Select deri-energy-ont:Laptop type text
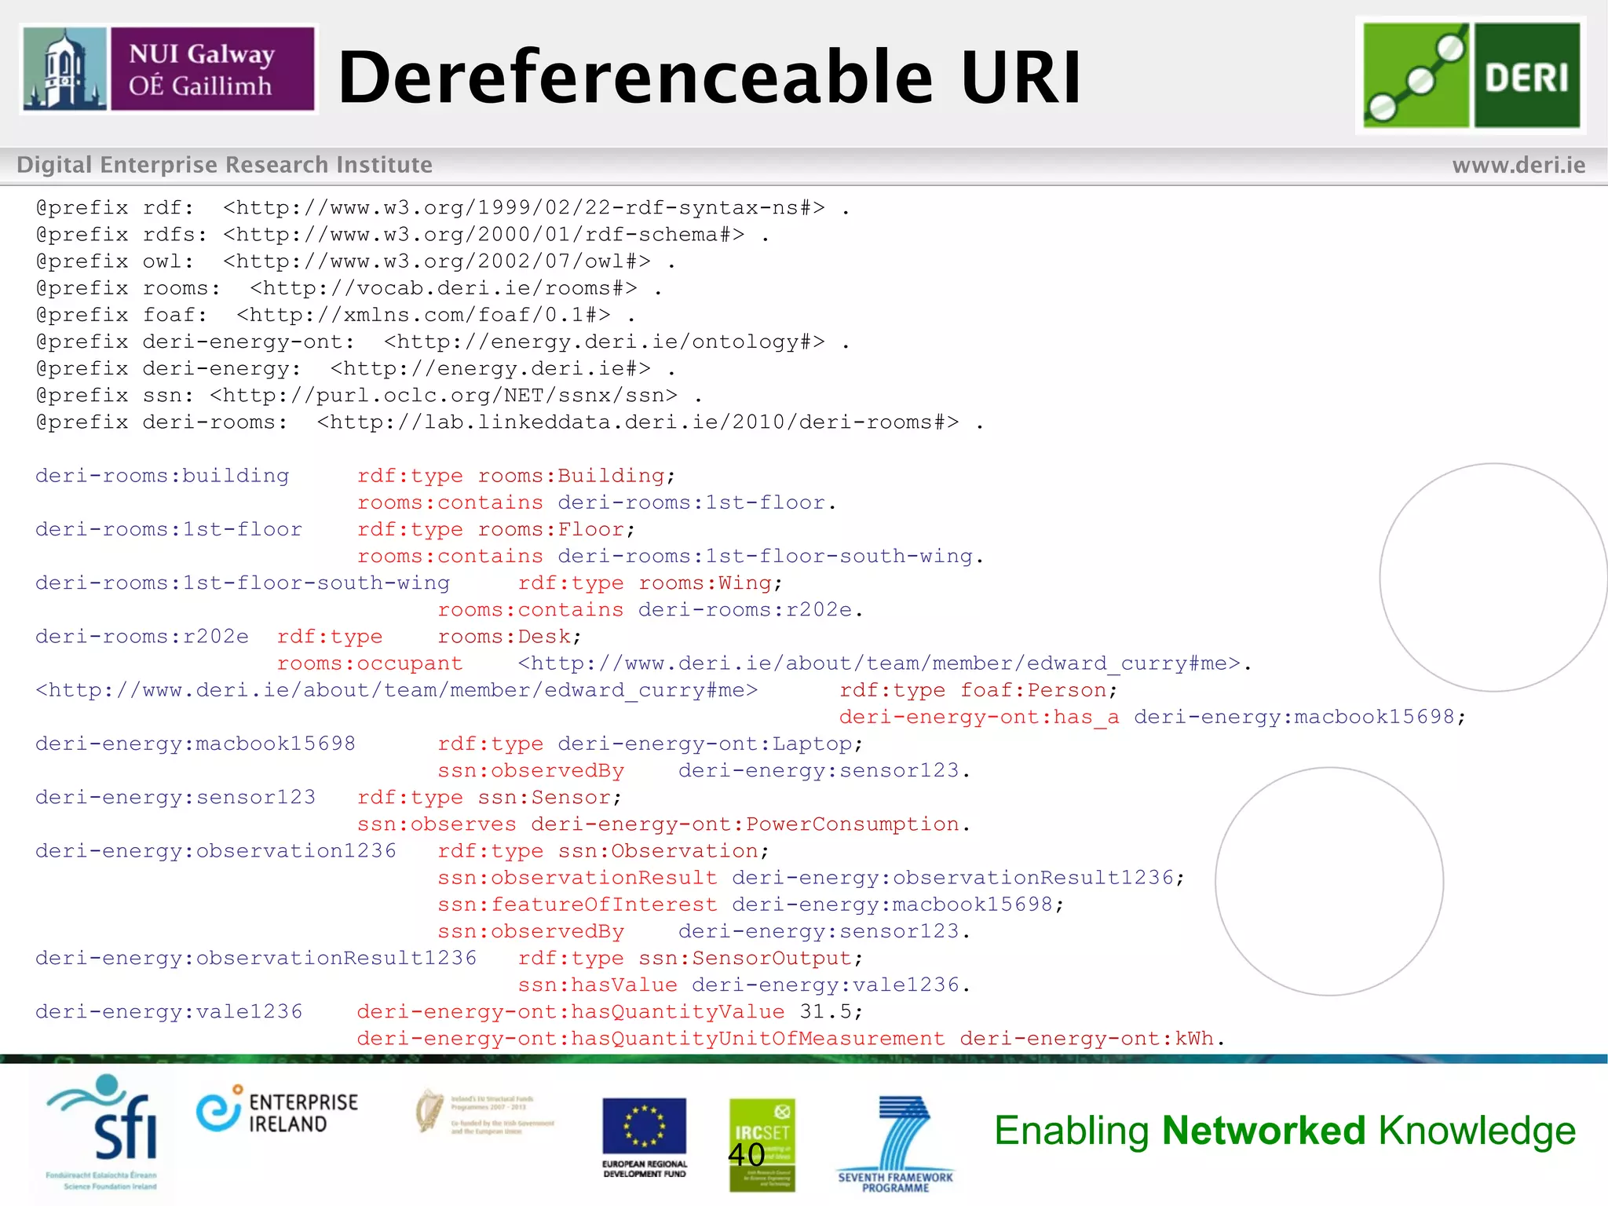Image resolution: width=1608 pixels, height=1206 pixels. pyautogui.click(x=705, y=744)
